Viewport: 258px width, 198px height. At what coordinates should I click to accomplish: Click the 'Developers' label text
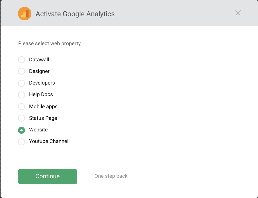tap(42, 83)
